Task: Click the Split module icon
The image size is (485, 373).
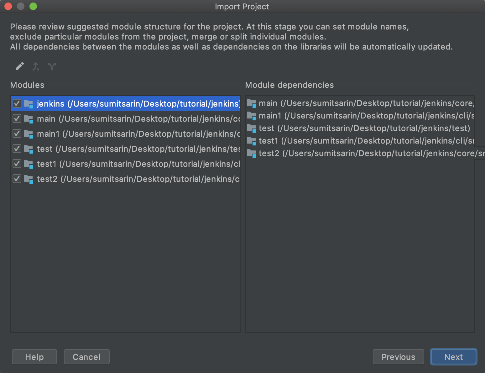Action: click(52, 66)
